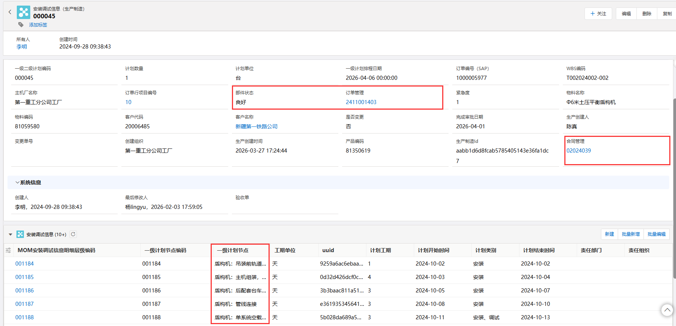Viewport: 676px width, 326px height.
Task: Click the teal 安装调试信息 list icon
Action: [x=20, y=234]
